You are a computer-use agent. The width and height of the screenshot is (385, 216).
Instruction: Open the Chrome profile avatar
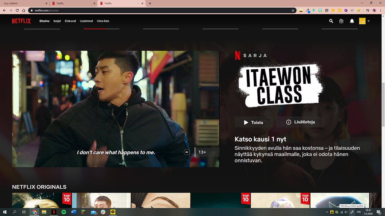pyautogui.click(x=374, y=10)
